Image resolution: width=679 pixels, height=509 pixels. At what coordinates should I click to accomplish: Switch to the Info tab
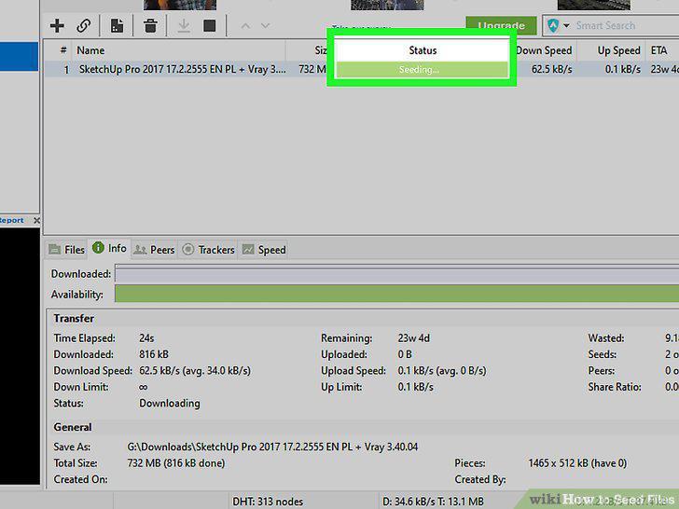click(109, 248)
